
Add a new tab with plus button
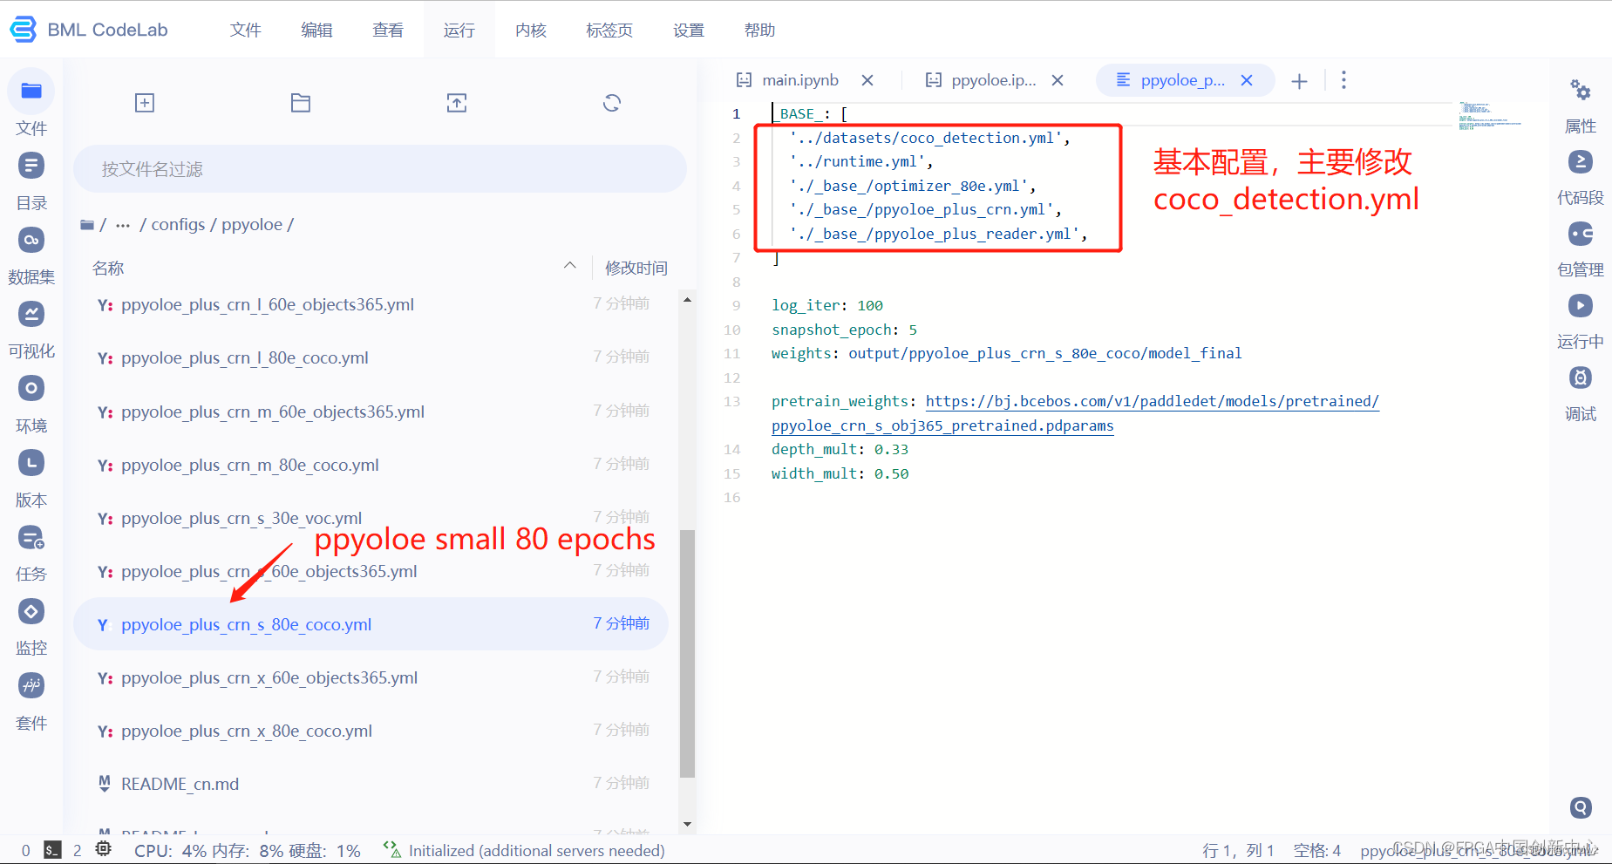[1299, 81]
